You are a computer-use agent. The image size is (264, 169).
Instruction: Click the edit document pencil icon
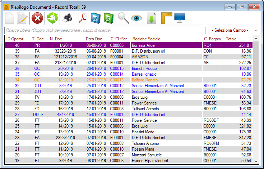coord(22,18)
